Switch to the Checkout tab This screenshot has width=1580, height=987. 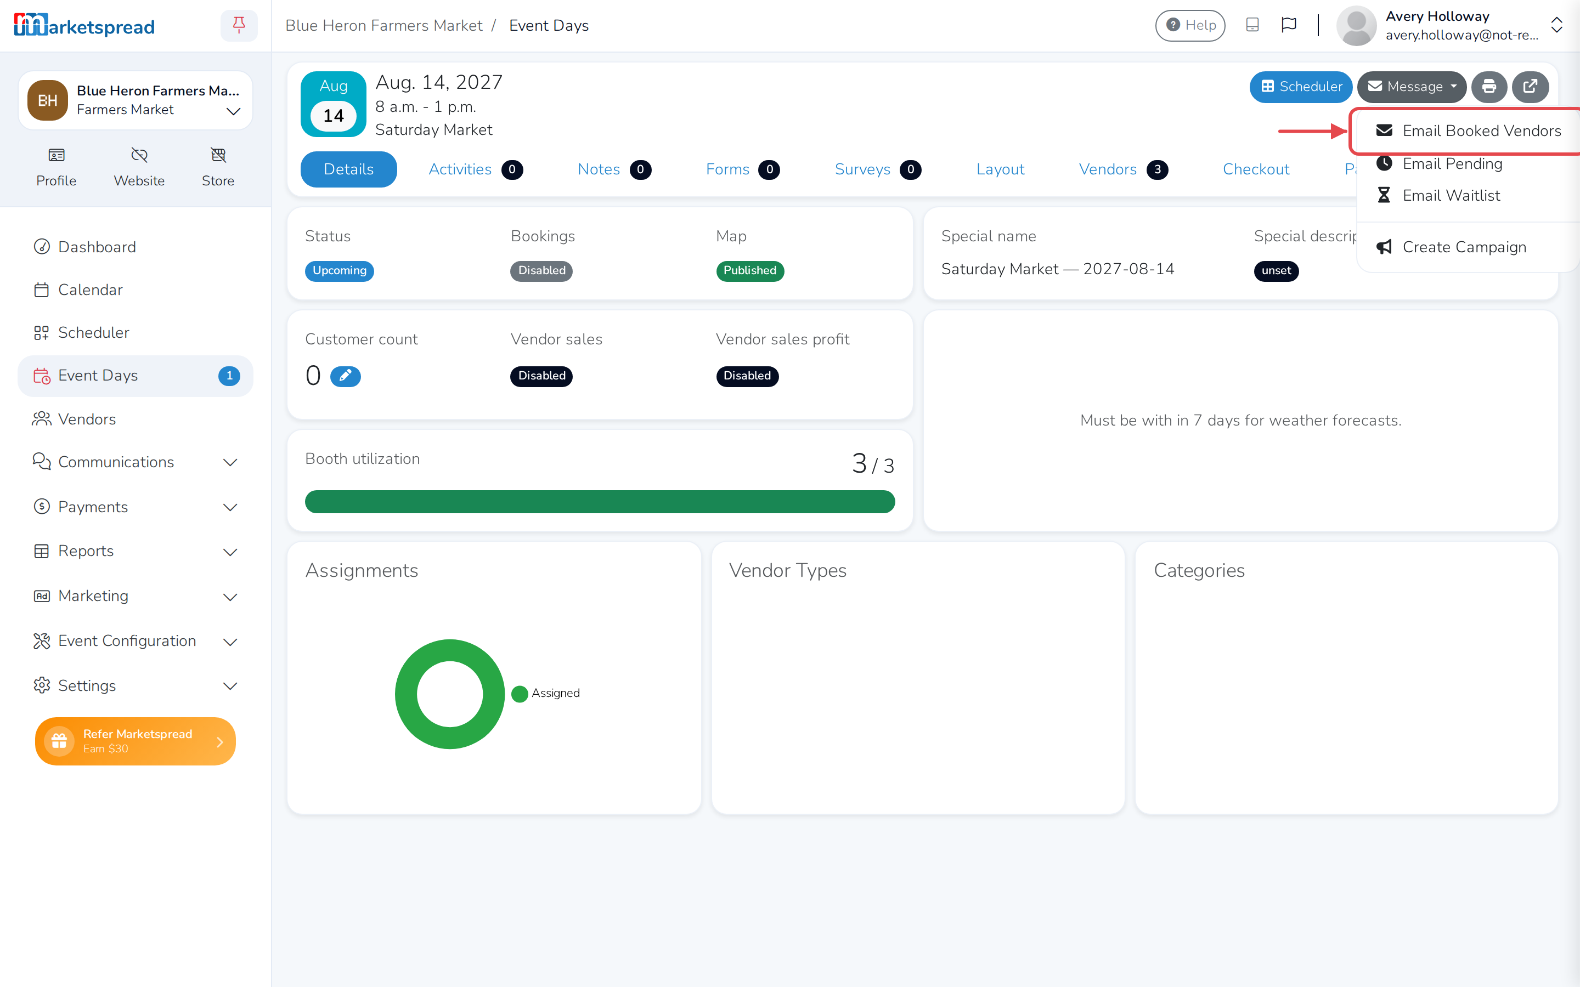tap(1256, 170)
